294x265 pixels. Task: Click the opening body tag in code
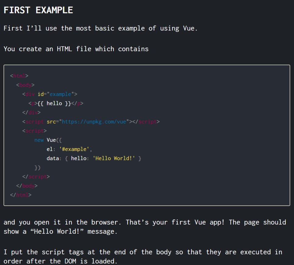(25, 85)
